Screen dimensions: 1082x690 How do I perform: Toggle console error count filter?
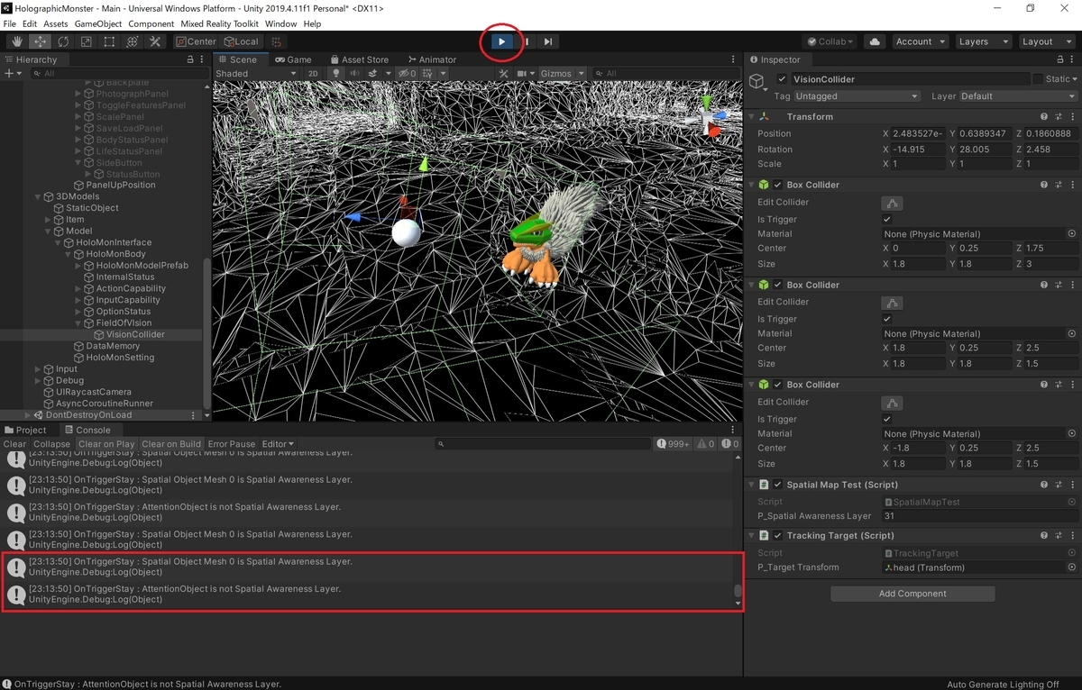coord(729,444)
